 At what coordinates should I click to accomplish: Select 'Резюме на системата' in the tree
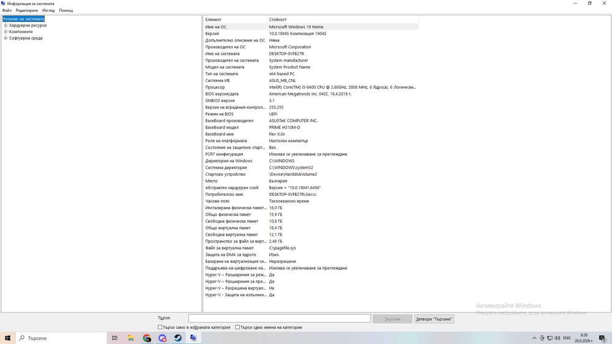23,19
